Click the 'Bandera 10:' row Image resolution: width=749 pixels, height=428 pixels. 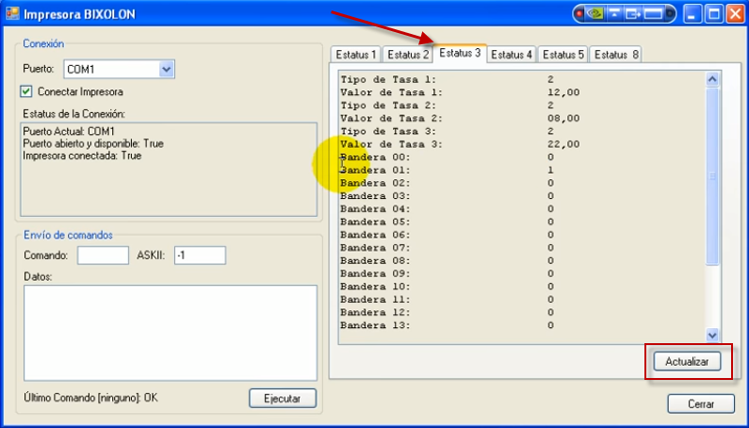(448, 286)
